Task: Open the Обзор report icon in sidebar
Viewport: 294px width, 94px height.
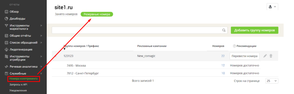Action: (6, 12)
